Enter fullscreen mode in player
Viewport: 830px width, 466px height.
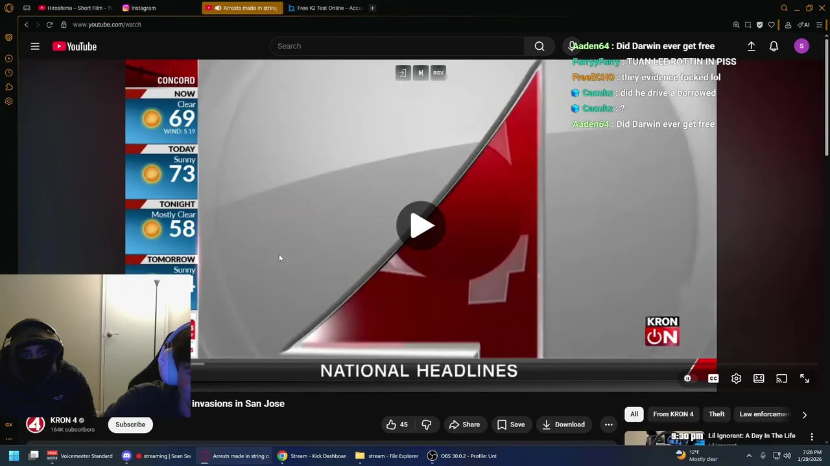[805, 379]
